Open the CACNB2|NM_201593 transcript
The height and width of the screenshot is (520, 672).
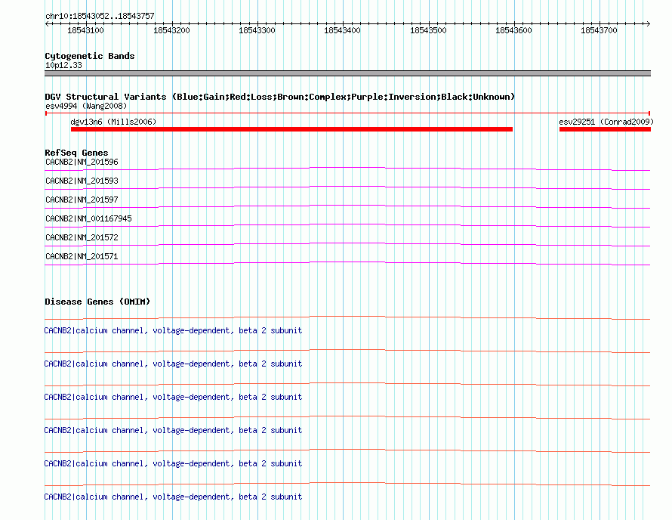(x=82, y=181)
